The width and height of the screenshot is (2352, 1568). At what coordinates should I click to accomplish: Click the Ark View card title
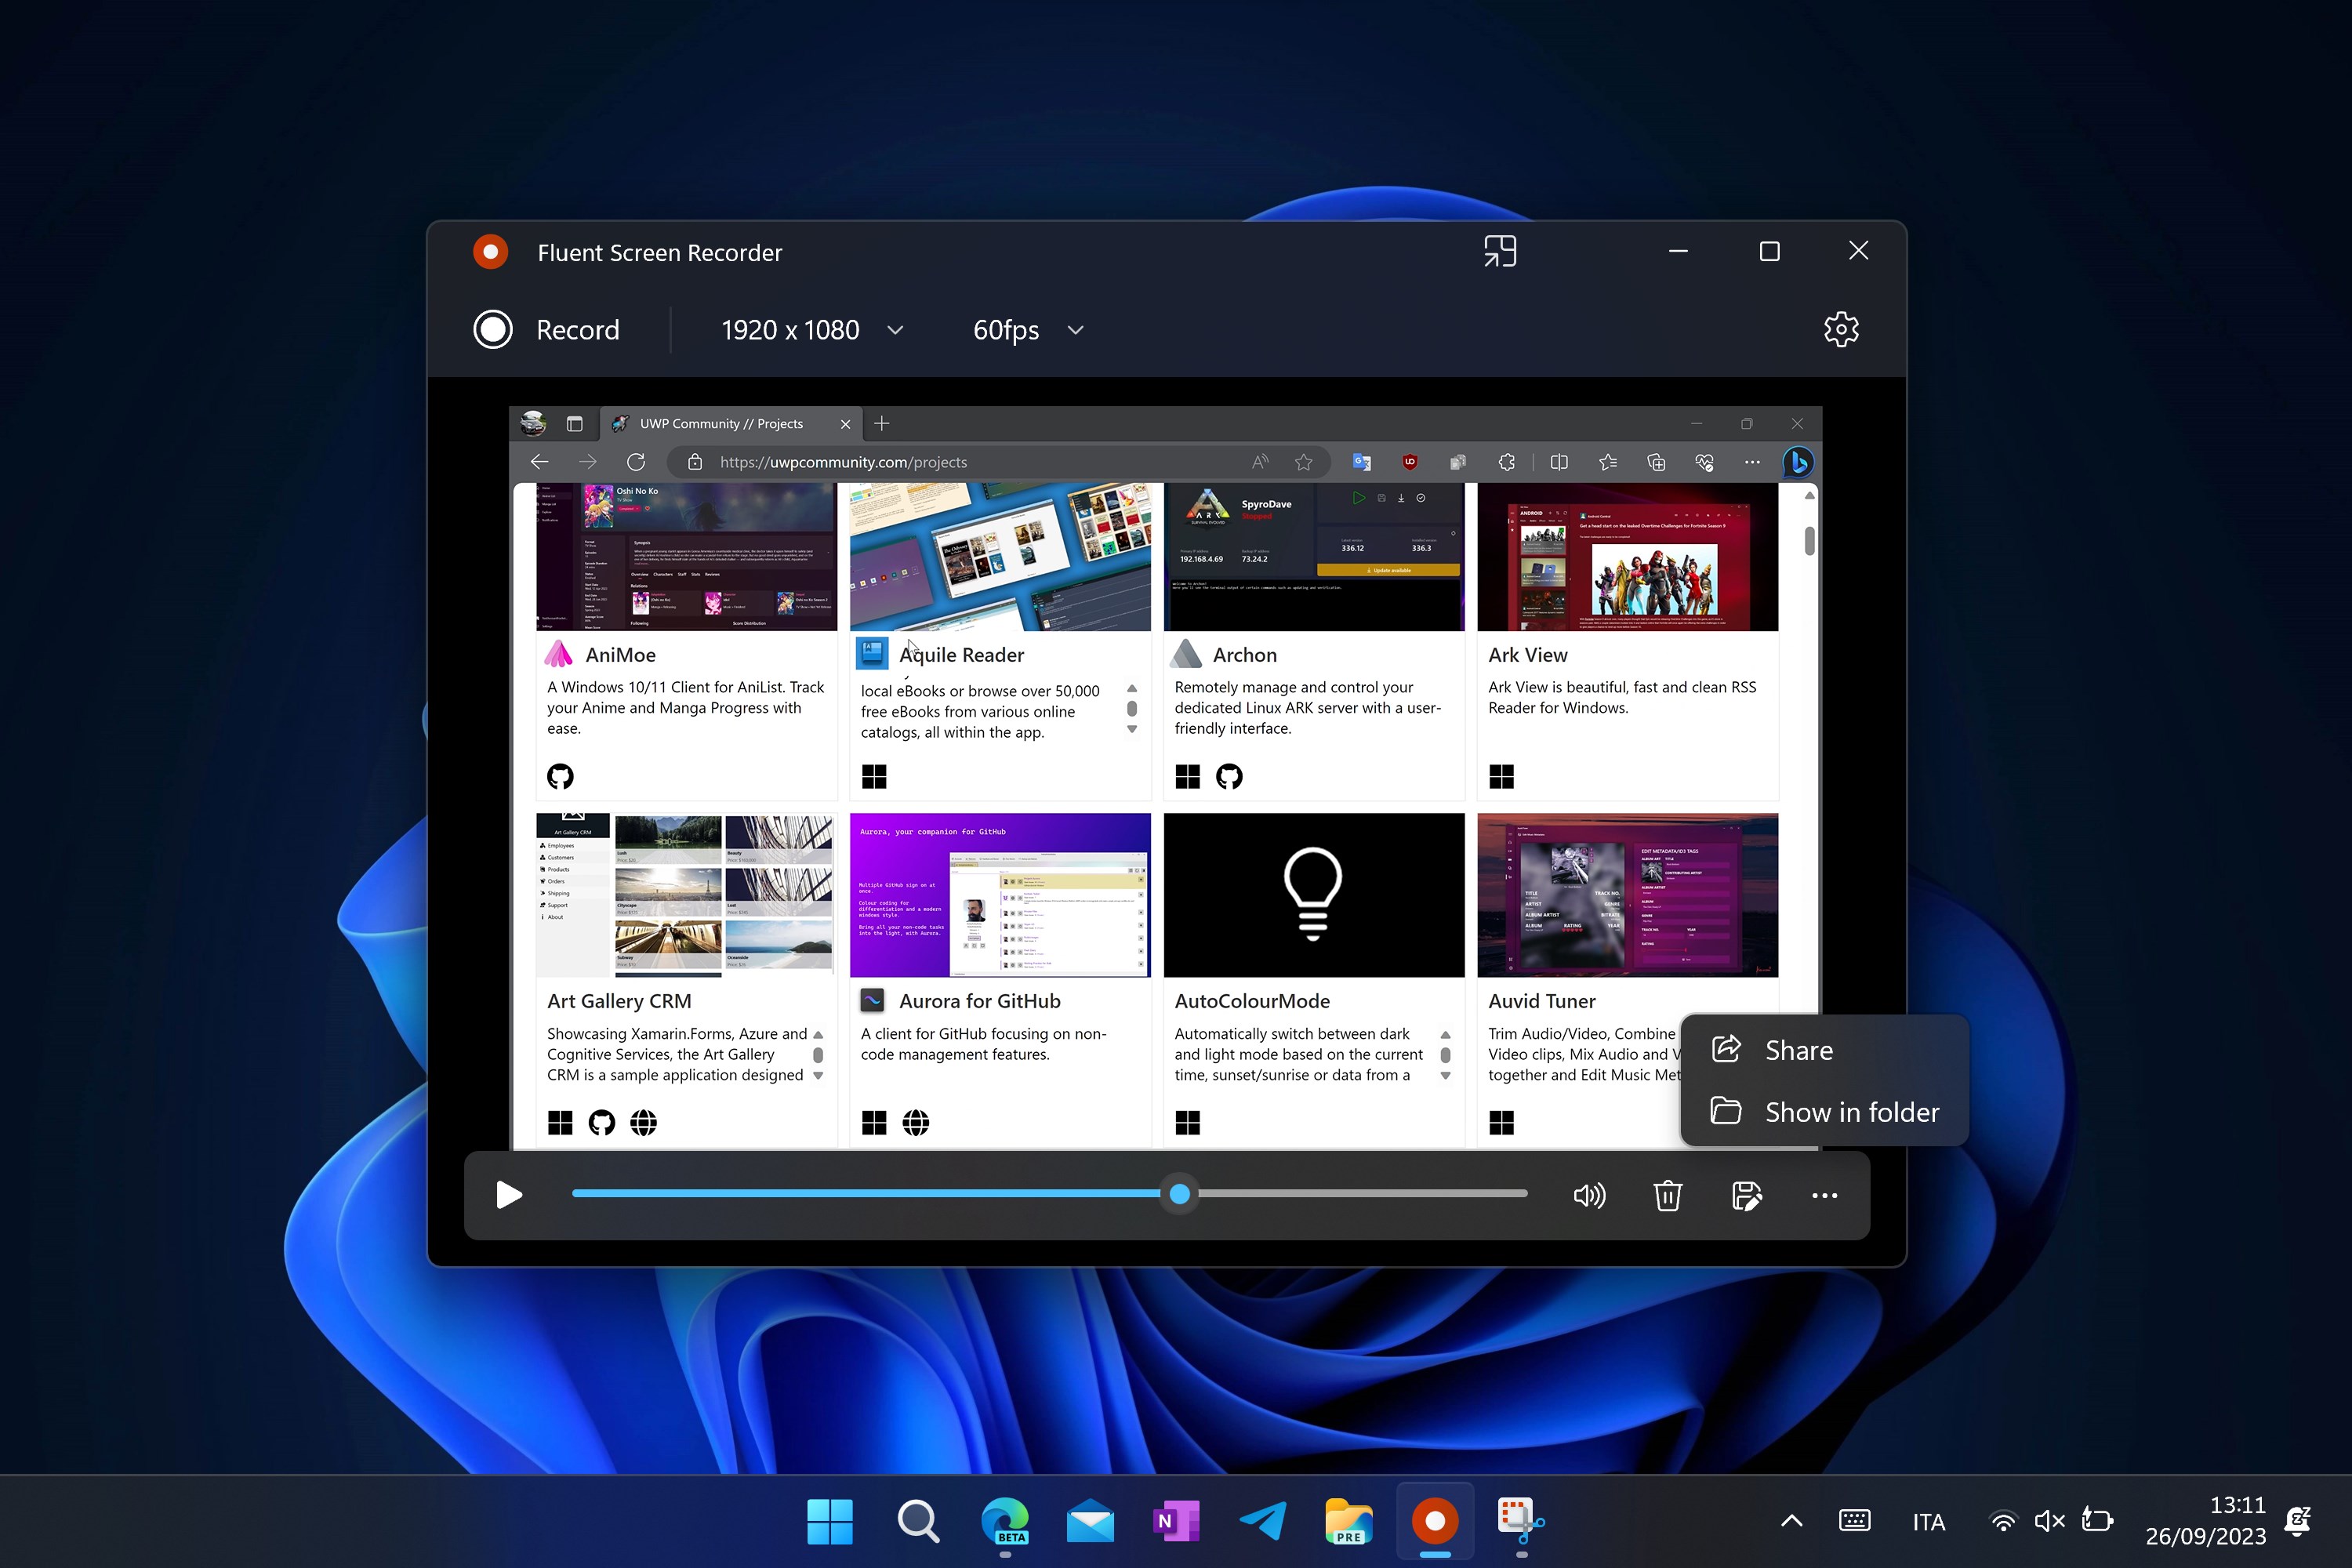click(1527, 655)
